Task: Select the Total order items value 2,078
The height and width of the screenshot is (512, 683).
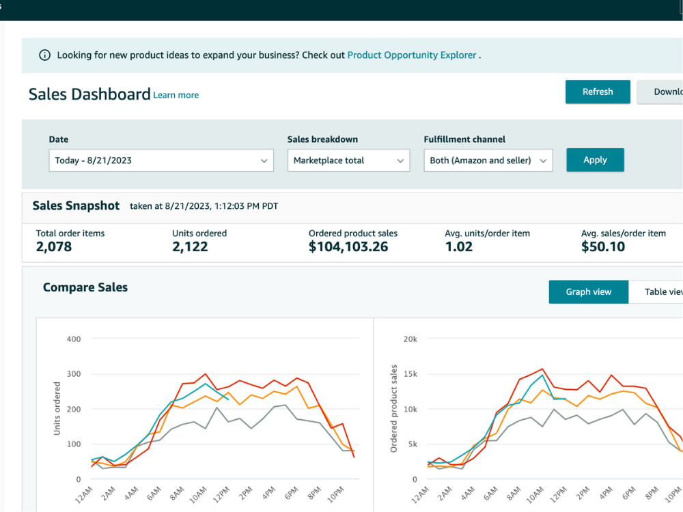Action: tap(53, 247)
